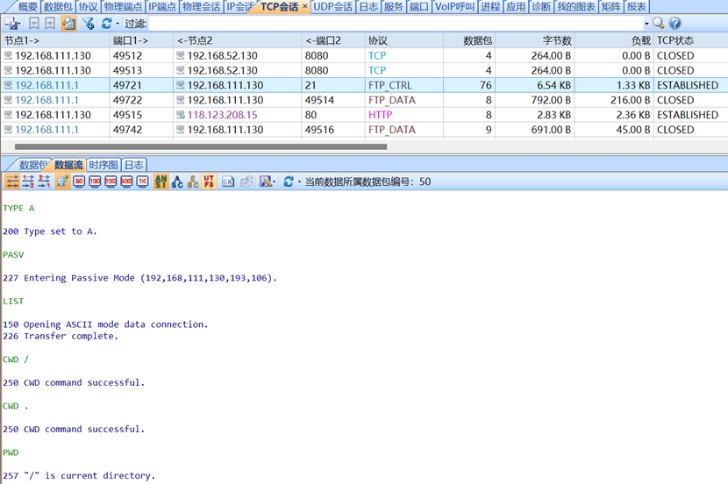Image resolution: width=728 pixels, height=484 pixels.
Task: Click the top toolbar refresh icon
Action: 107,23
